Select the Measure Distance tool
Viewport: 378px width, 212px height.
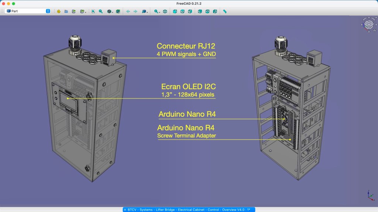coord(225,11)
